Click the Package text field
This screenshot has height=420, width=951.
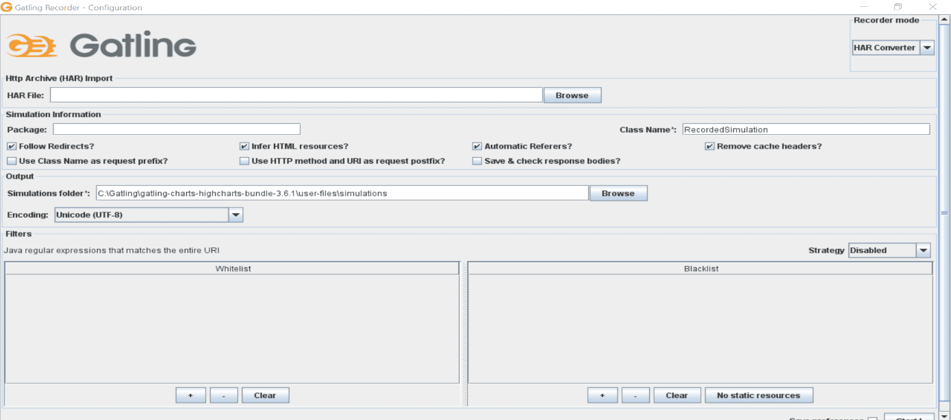177,129
